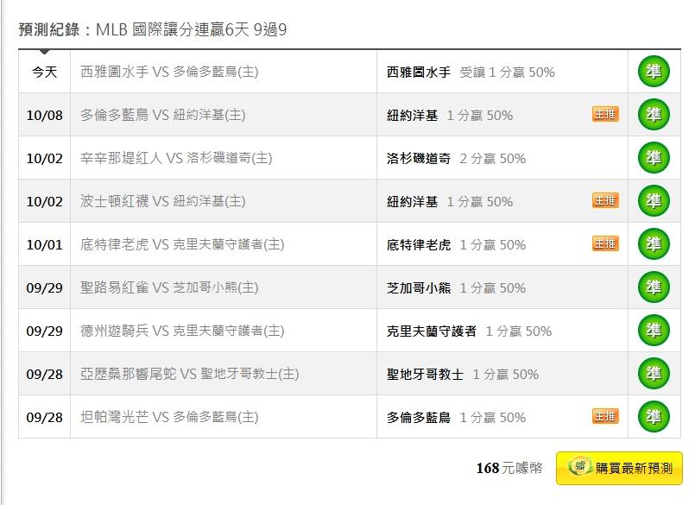
Task: Click the green 準 icon for 多倫多藍鳥 VS 紐約洋基
Action: tap(654, 115)
